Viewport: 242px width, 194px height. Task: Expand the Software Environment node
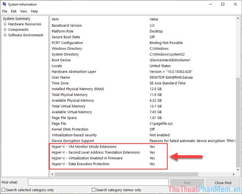(5, 35)
